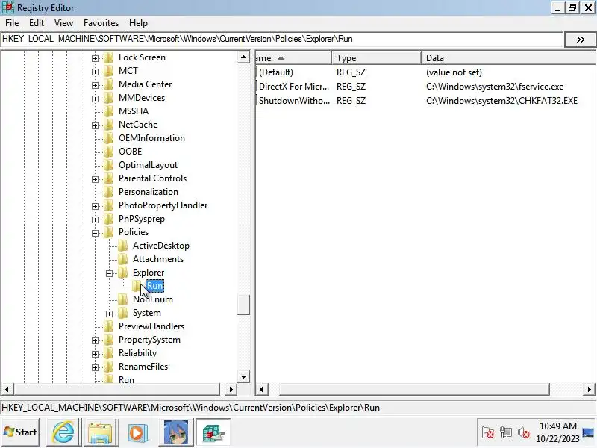Sort values by the Data column header
This screenshot has height=448, width=597.
click(509, 58)
